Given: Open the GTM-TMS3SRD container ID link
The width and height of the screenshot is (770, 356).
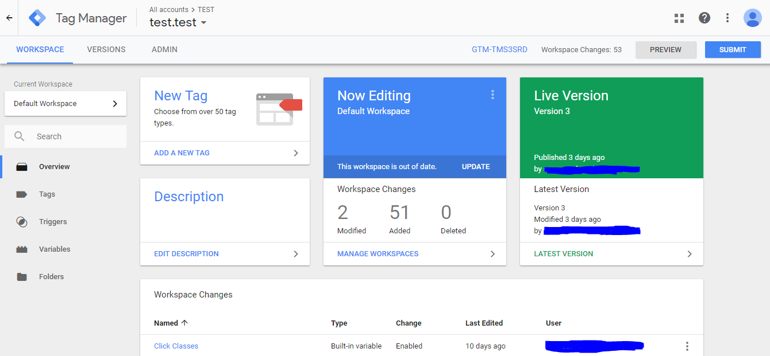Looking at the screenshot, I should click(x=499, y=50).
